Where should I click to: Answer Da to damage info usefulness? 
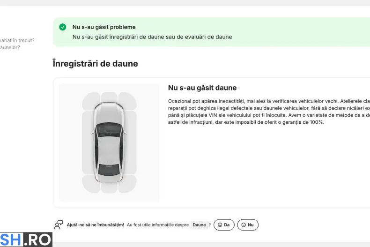click(x=224, y=225)
